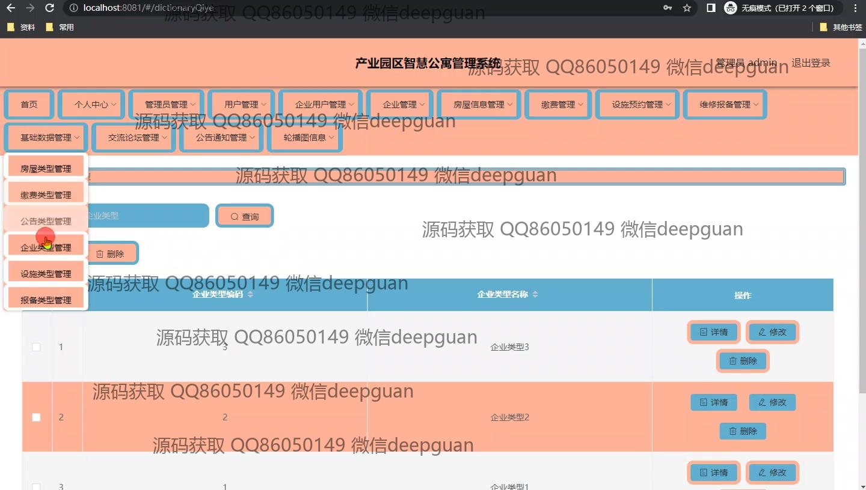Image resolution: width=866 pixels, height=490 pixels.
Task: Click the 修改 pencil icon for 企业类型2 row
Action: [762, 402]
